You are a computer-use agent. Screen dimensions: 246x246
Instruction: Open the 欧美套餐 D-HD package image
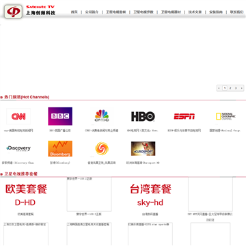pyautogui.click(x=26, y=194)
